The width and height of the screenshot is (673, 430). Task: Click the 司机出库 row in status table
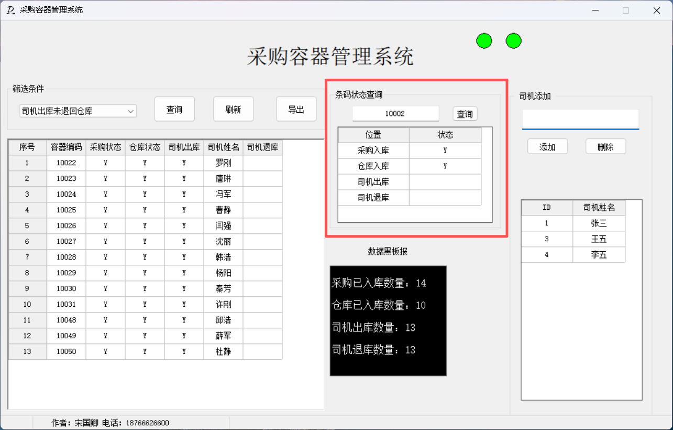coord(410,182)
